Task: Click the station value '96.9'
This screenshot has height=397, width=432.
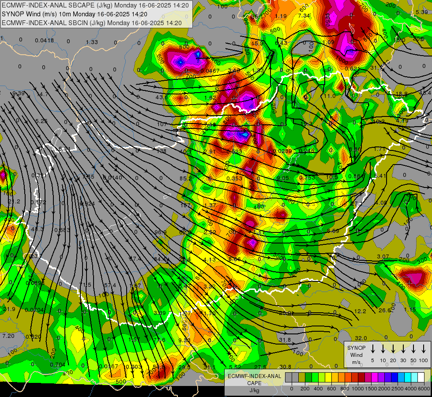Action: coord(160,232)
